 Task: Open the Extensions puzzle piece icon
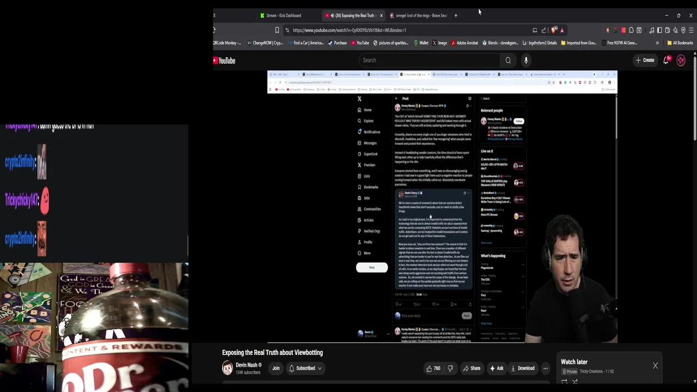click(x=631, y=30)
